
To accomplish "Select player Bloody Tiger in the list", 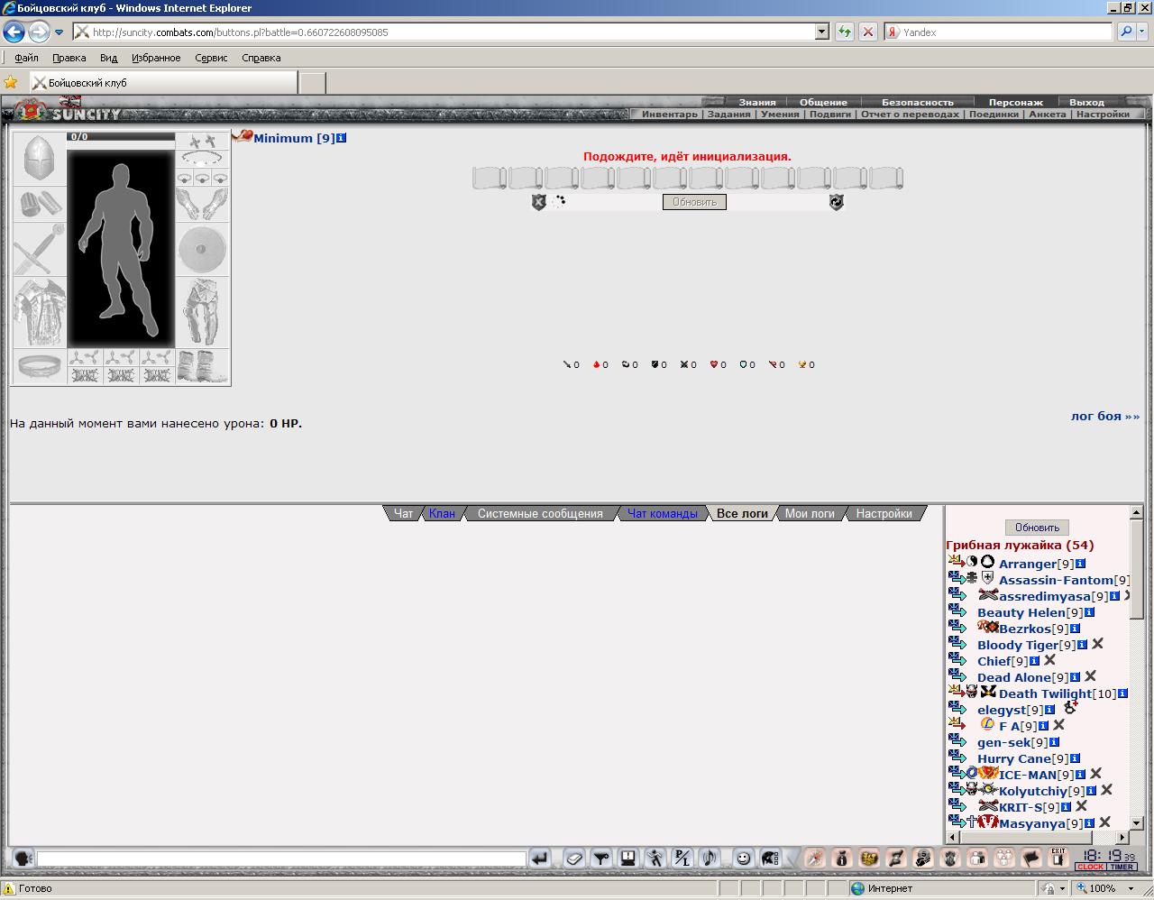I will (x=1017, y=645).
